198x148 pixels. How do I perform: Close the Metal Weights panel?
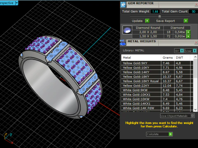(x=196, y=42)
